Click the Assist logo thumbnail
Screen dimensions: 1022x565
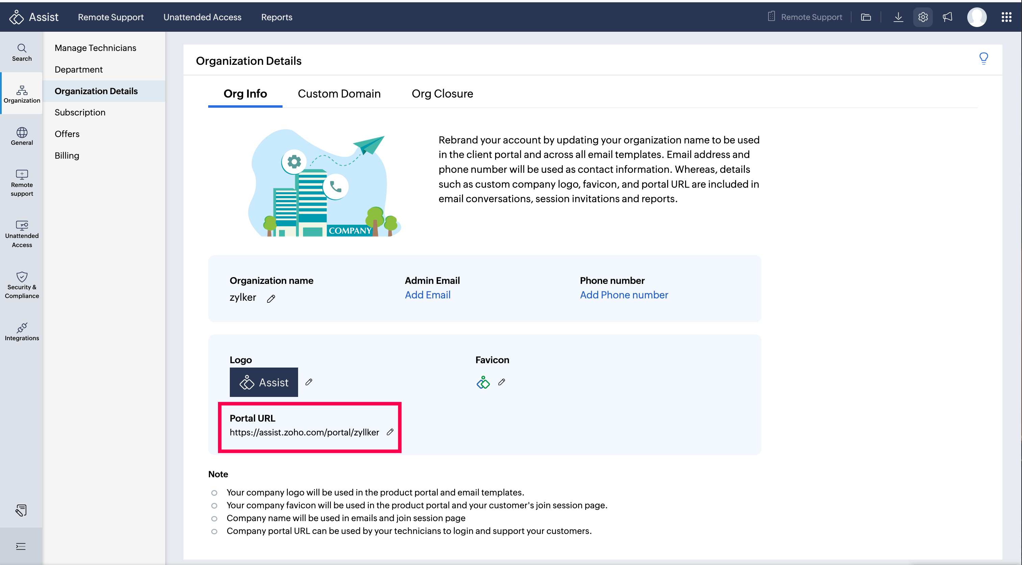pyautogui.click(x=263, y=382)
